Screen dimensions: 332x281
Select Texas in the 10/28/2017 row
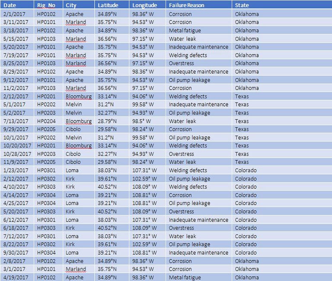point(242,154)
